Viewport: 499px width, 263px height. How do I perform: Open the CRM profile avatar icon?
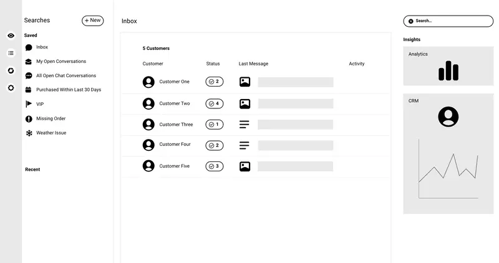pyautogui.click(x=448, y=117)
